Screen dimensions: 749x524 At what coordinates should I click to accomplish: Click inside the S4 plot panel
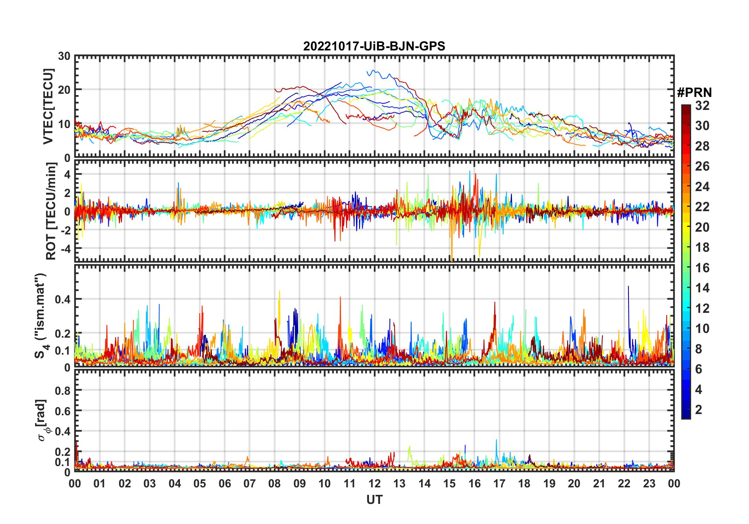(374, 316)
